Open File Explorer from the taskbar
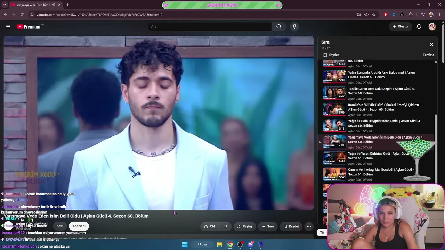The width and height of the screenshot is (445, 250). [220, 244]
